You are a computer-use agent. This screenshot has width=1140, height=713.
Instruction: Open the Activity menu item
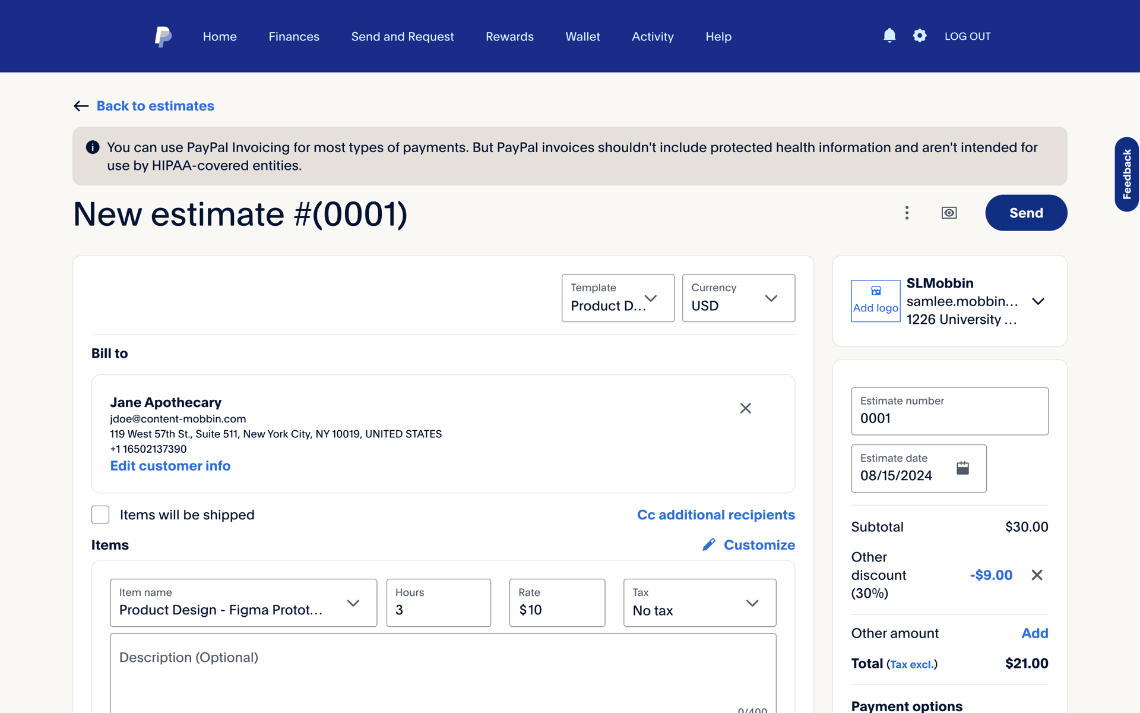pos(653,36)
